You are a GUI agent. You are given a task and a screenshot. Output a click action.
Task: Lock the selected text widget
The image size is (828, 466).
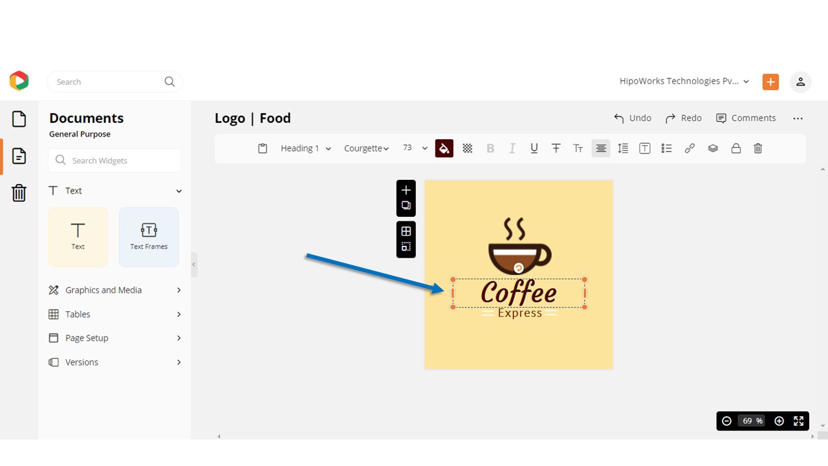tap(736, 148)
